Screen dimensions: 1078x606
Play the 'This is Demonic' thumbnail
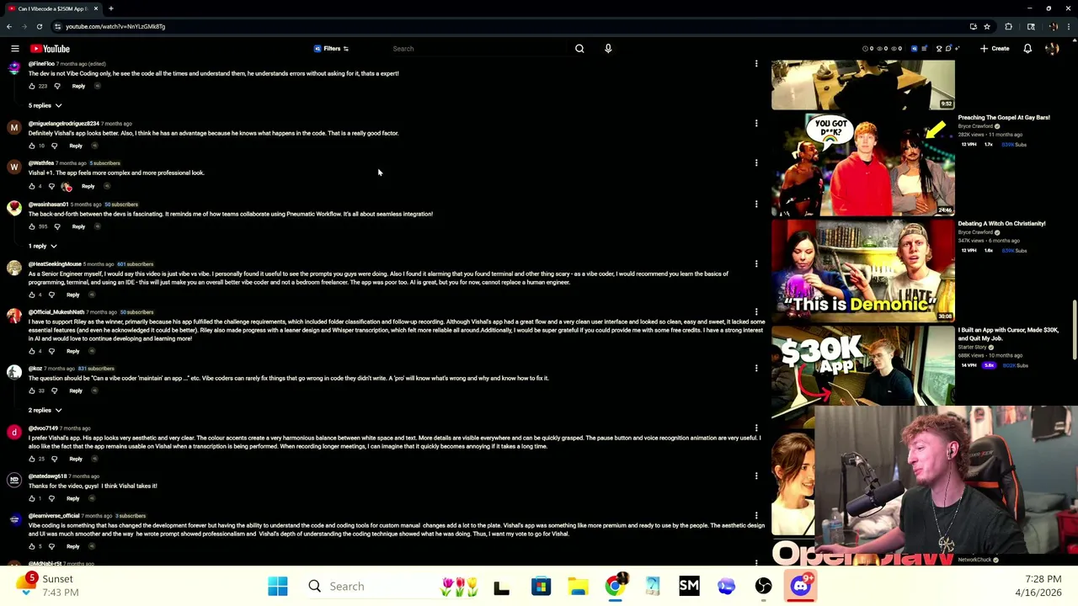[x=863, y=270]
